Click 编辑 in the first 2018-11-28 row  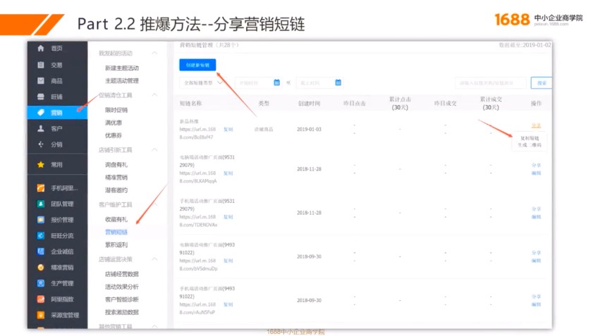[536, 173]
